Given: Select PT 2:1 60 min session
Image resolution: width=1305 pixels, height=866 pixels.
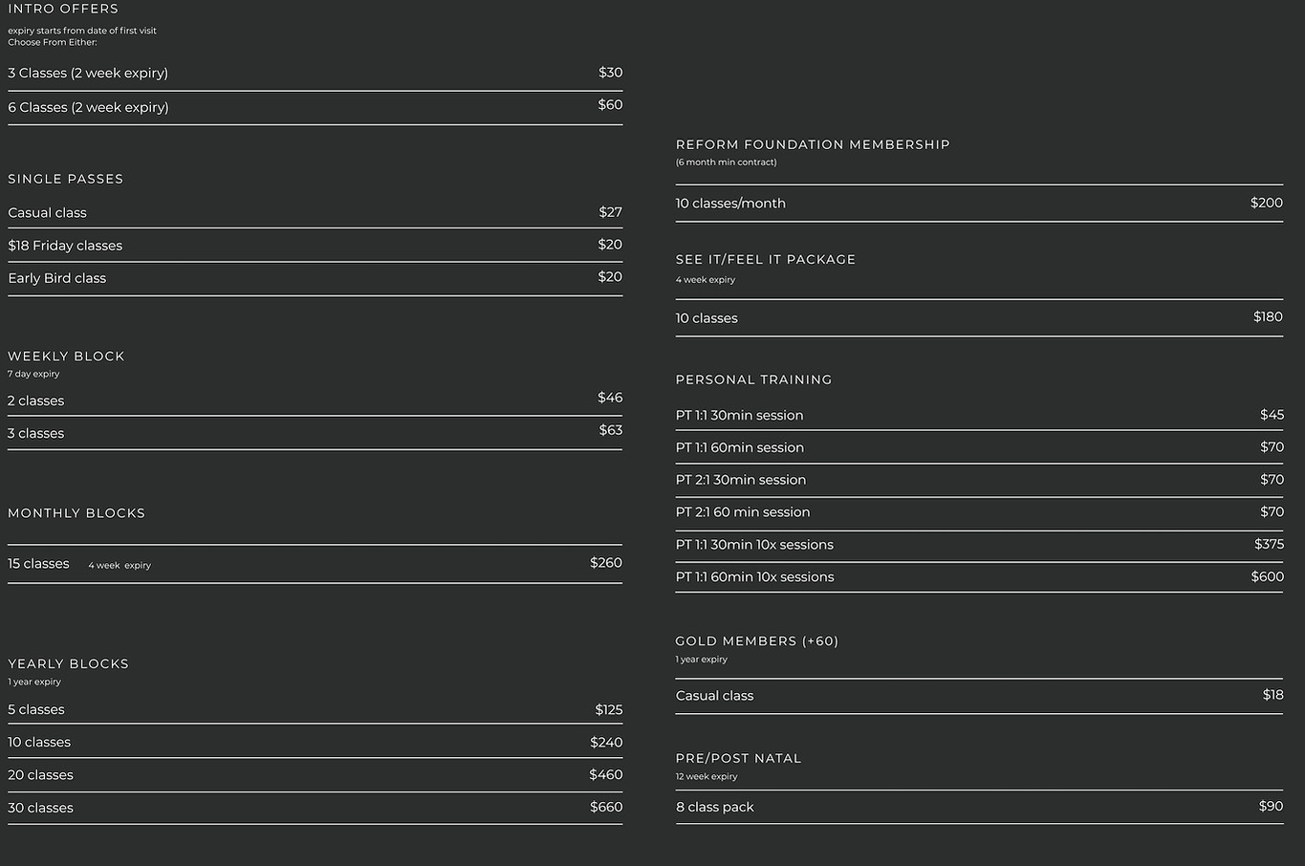Looking at the screenshot, I should click(x=979, y=512).
